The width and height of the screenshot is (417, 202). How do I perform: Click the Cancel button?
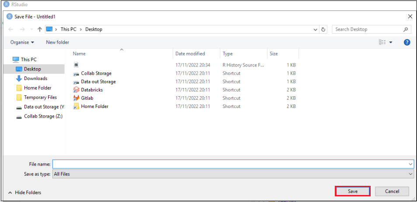[392, 191]
